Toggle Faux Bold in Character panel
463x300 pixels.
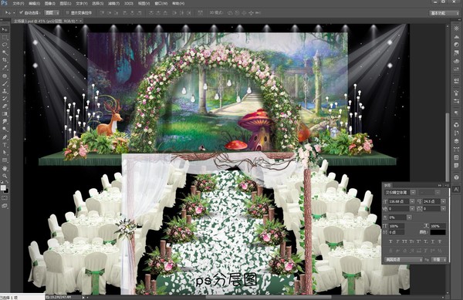point(391,241)
